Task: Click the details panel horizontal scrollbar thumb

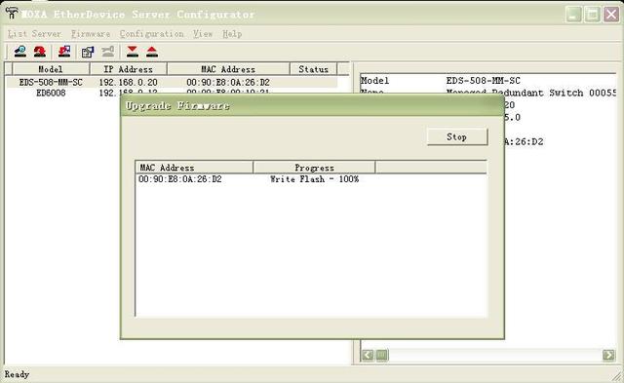Action: coord(382,355)
